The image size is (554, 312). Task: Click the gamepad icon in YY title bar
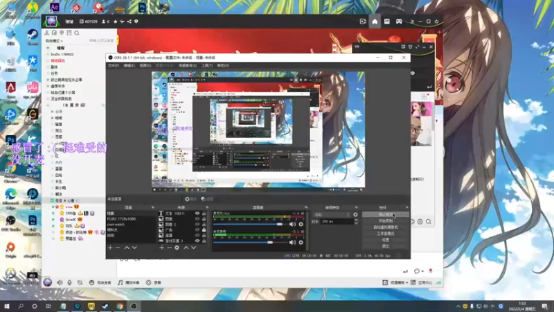(x=399, y=21)
